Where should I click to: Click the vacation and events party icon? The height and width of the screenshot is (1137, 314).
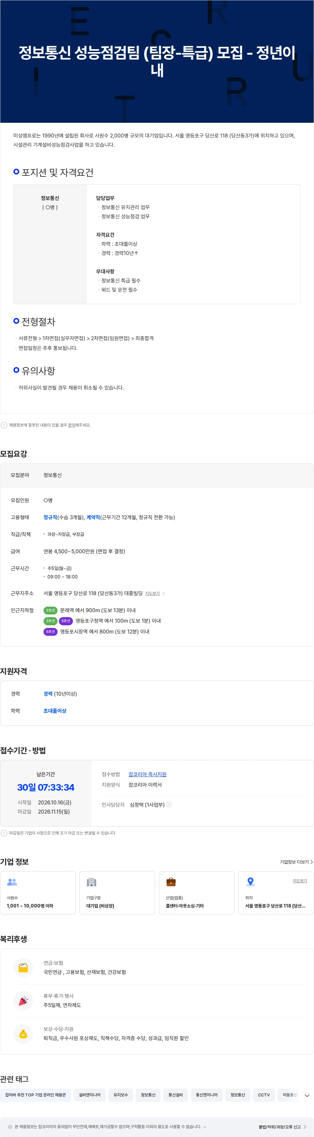(x=23, y=1000)
